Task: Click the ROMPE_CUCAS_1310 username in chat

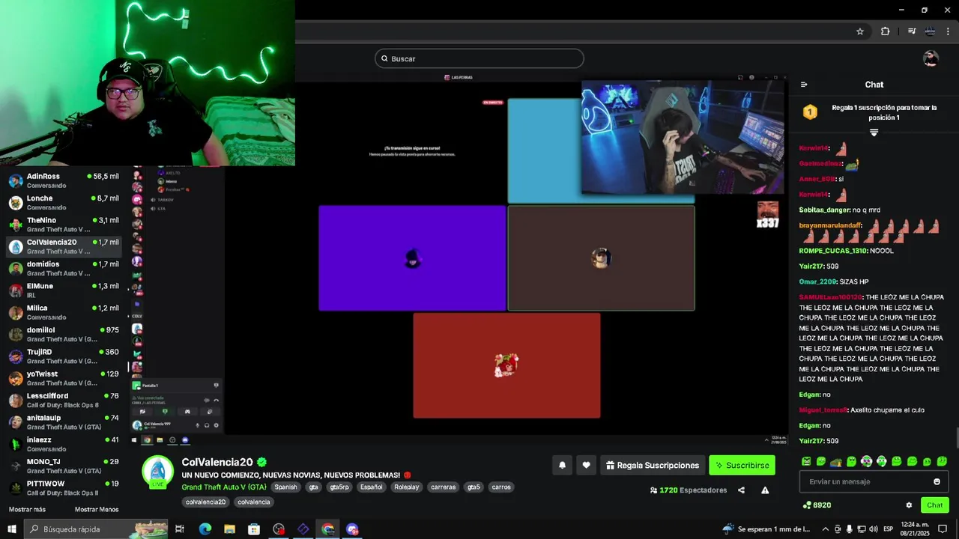Action: pos(833,251)
